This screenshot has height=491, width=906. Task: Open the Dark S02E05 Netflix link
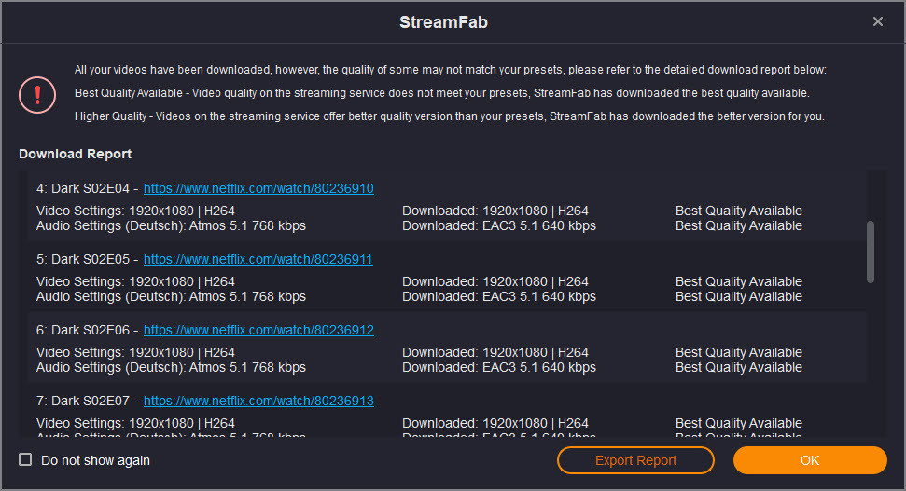(x=258, y=260)
